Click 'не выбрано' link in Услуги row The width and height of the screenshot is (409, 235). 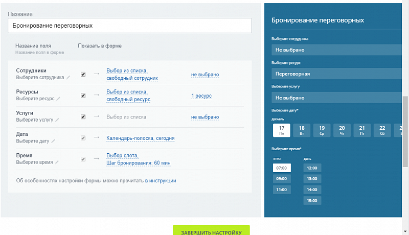click(x=205, y=117)
